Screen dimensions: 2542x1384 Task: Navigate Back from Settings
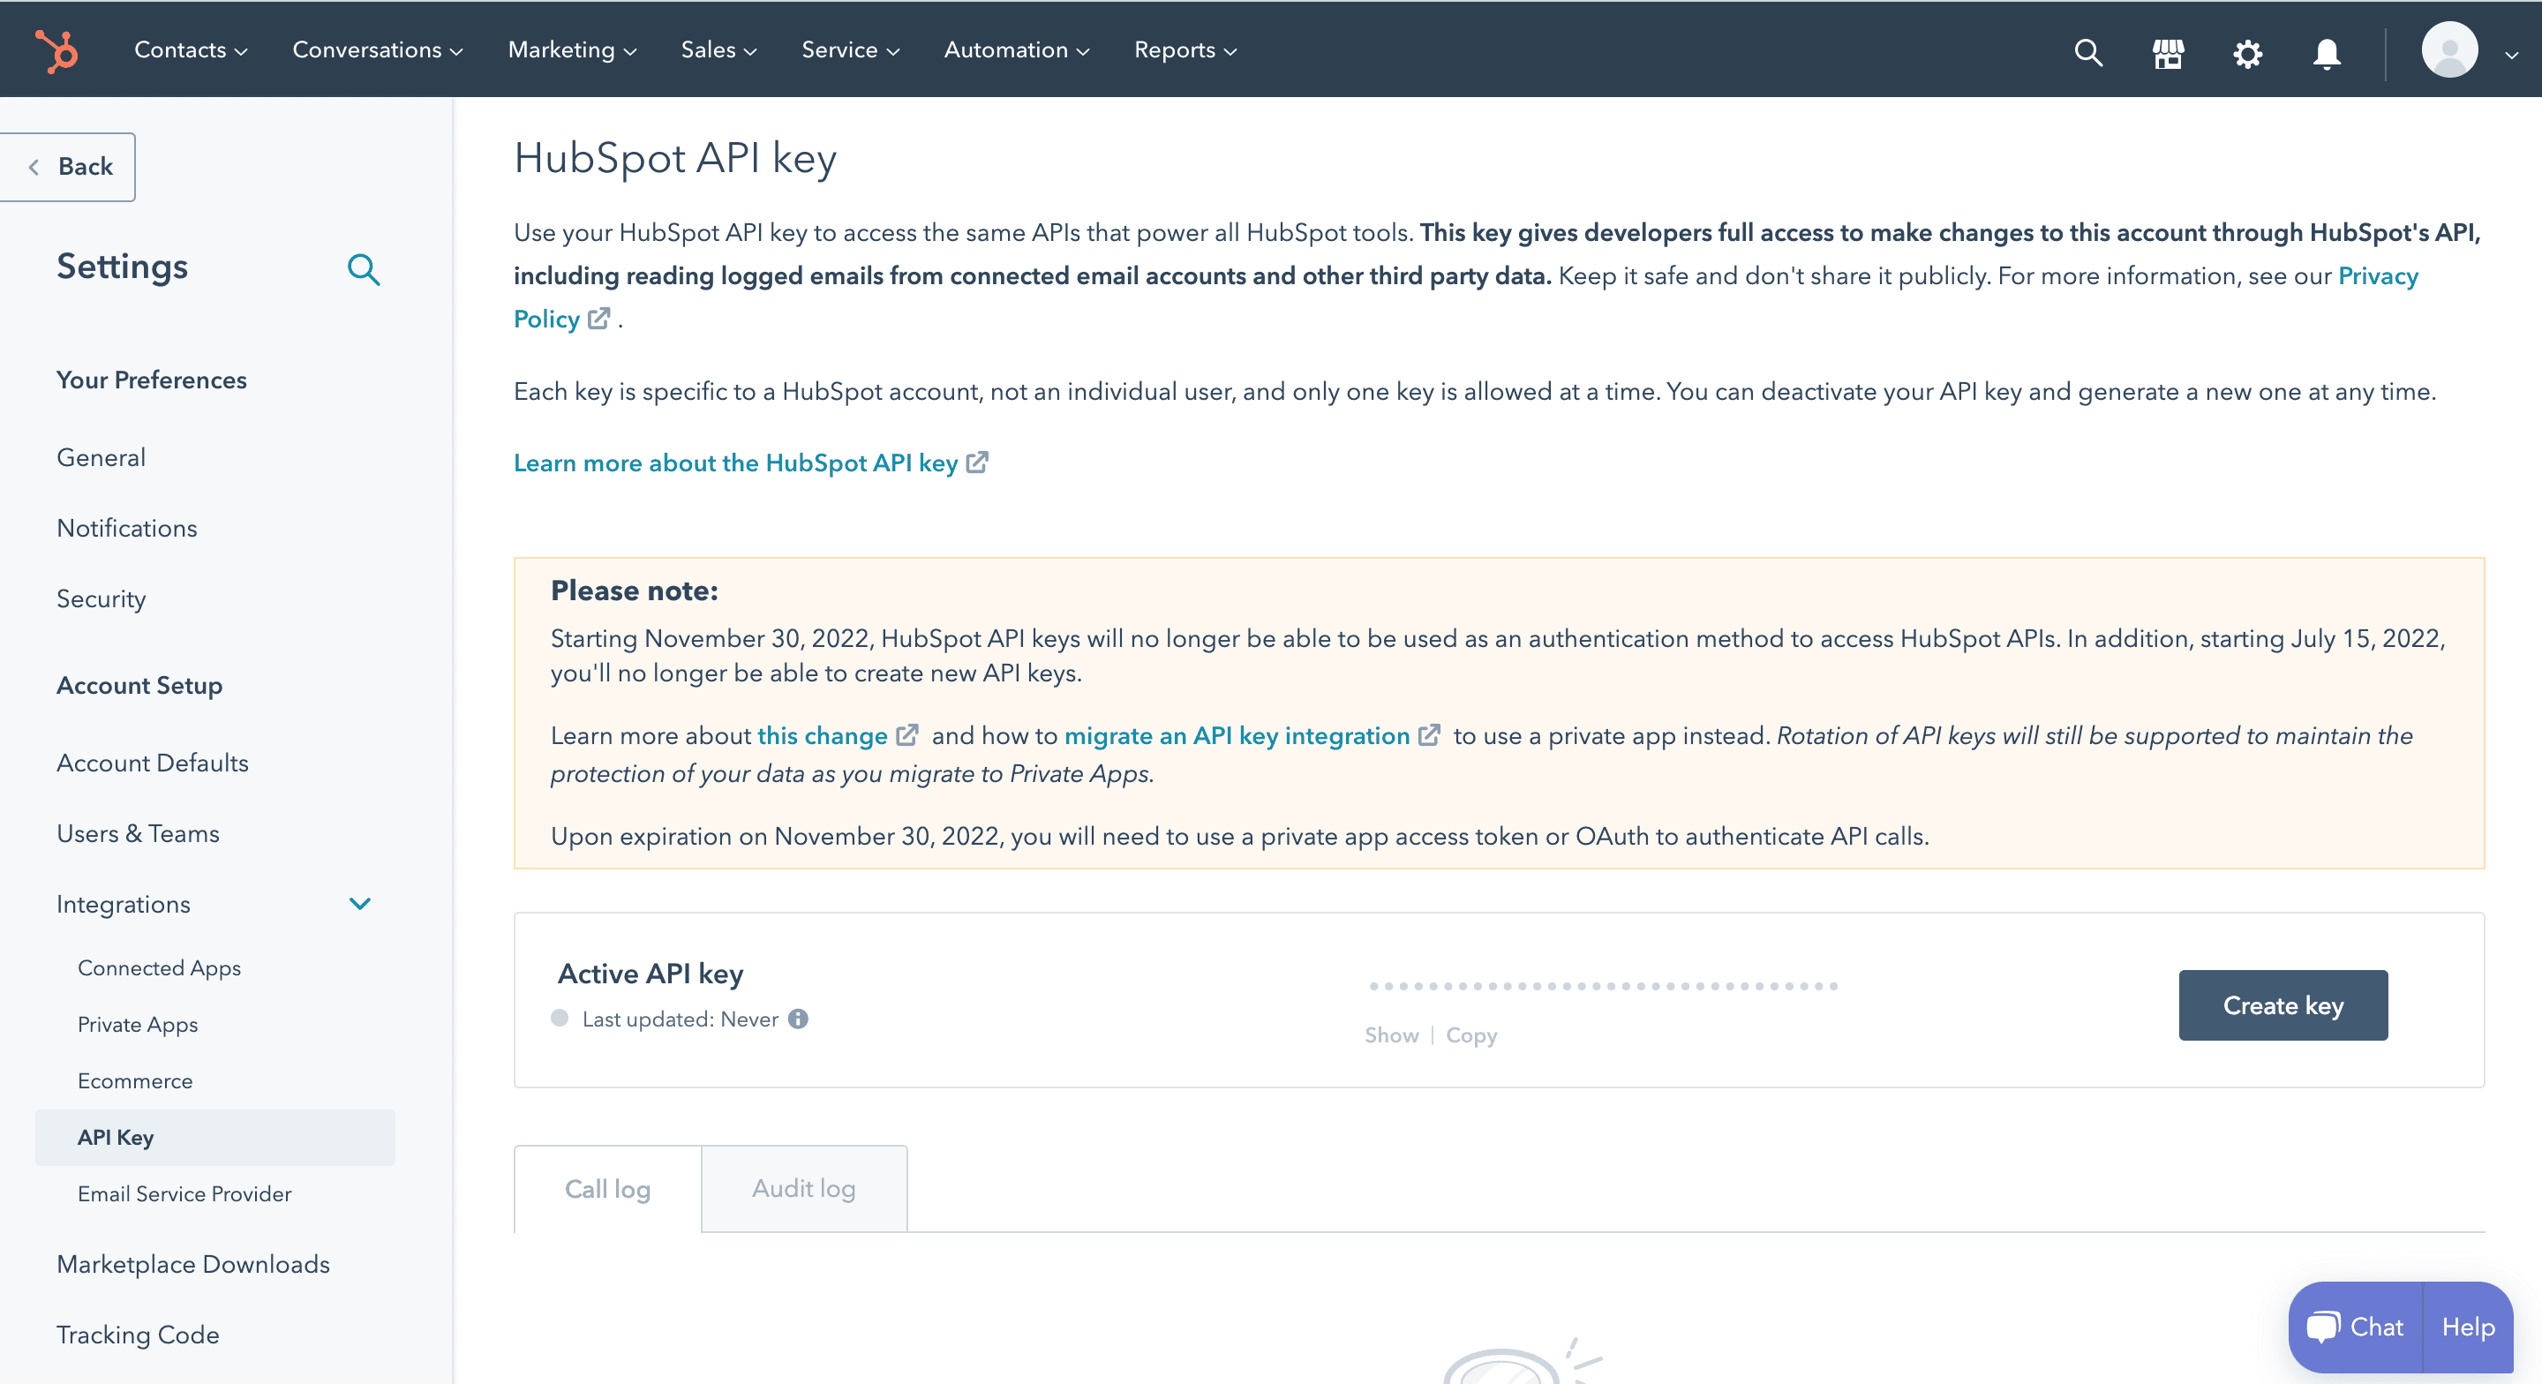click(67, 166)
